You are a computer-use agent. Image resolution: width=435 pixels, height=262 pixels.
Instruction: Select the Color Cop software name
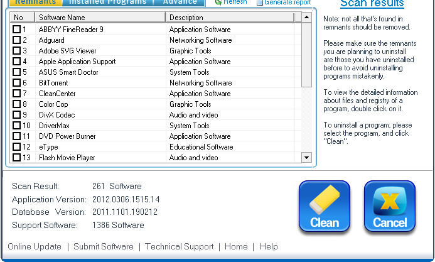pyautogui.click(x=53, y=104)
